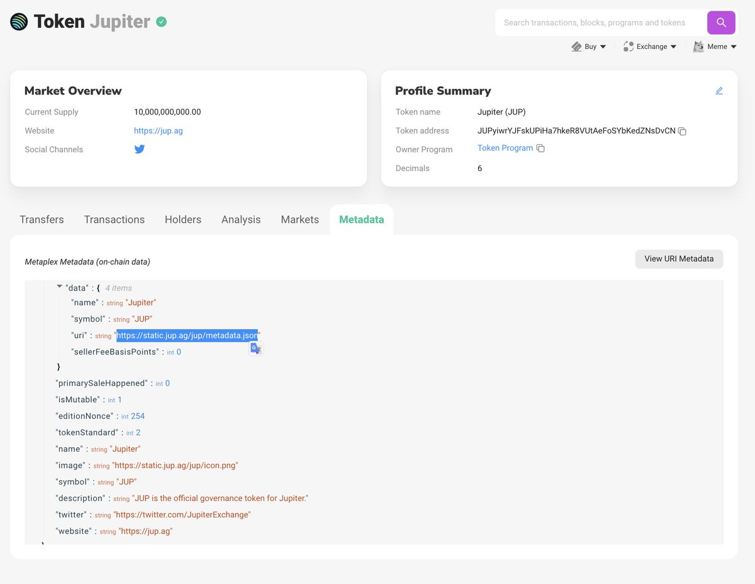Open the Exchange dropdown arrow
This screenshot has height=584, width=755.
pyautogui.click(x=673, y=47)
